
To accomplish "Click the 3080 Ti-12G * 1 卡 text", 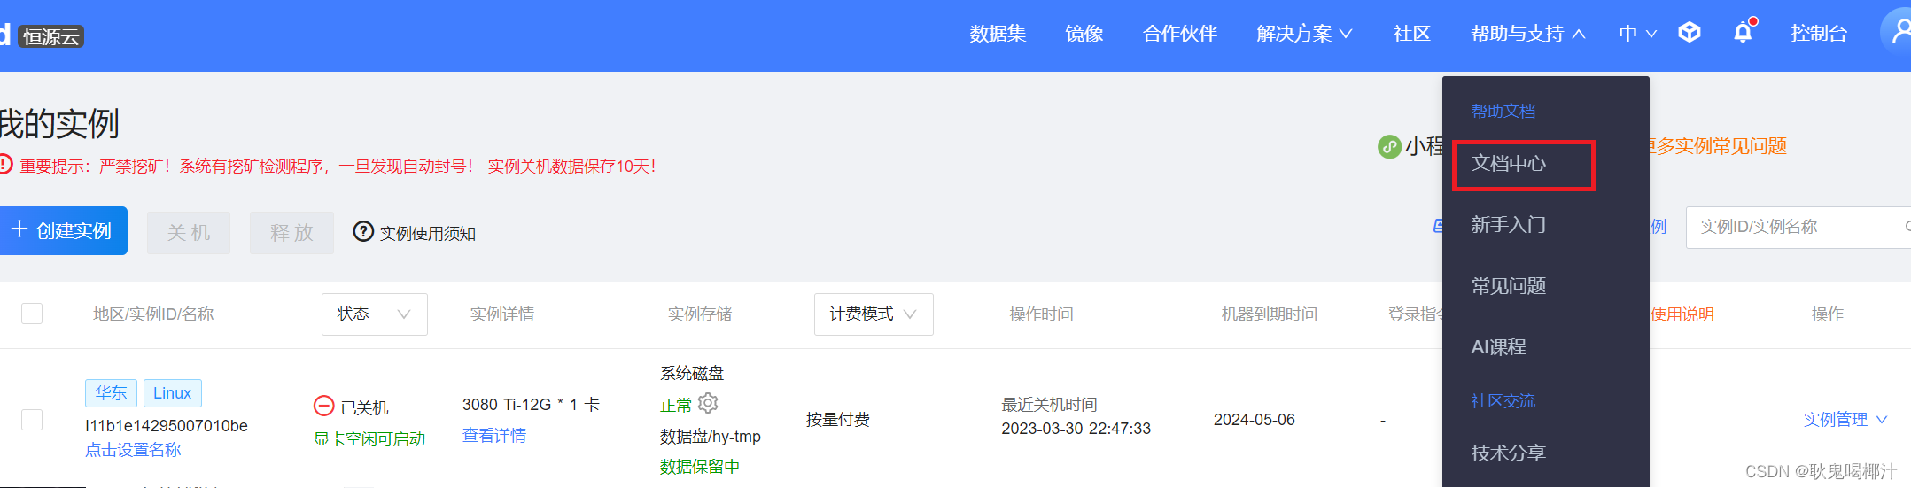I will tap(531, 405).
